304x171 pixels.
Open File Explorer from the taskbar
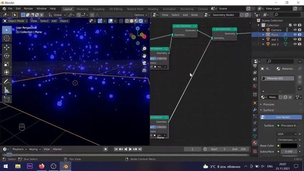point(18,166)
